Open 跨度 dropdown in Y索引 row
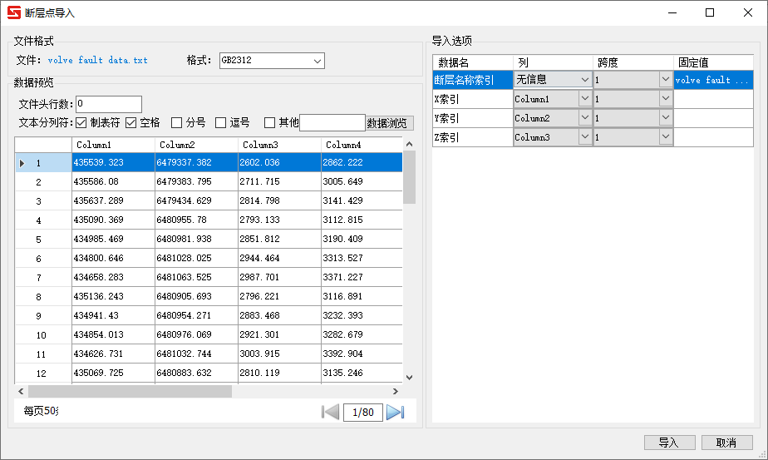This screenshot has height=460, width=768. (x=633, y=117)
